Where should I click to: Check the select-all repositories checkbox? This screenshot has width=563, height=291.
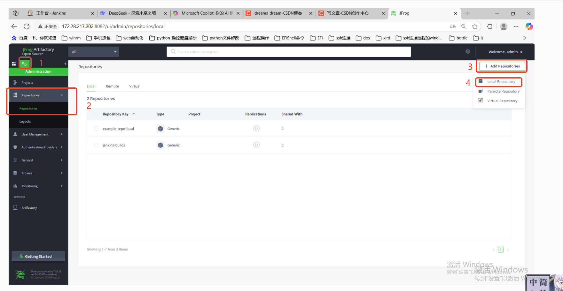click(x=96, y=114)
